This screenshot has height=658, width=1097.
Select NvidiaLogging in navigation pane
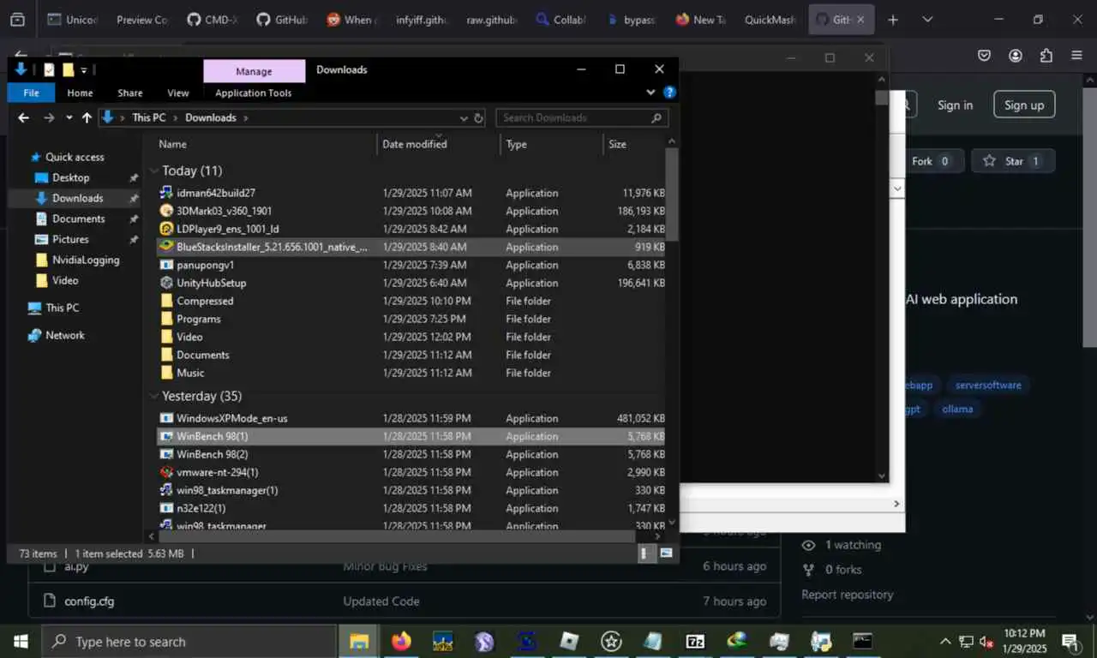click(86, 260)
